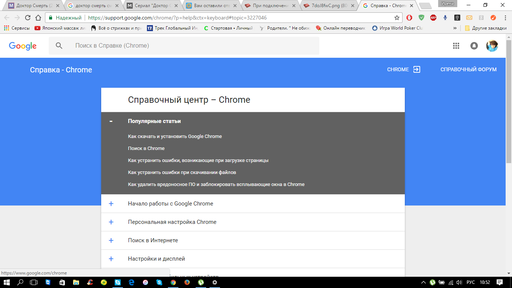Viewport: 512px width, 288px height.
Task: Open CCleaner from the taskbar
Action: (x=90, y=282)
